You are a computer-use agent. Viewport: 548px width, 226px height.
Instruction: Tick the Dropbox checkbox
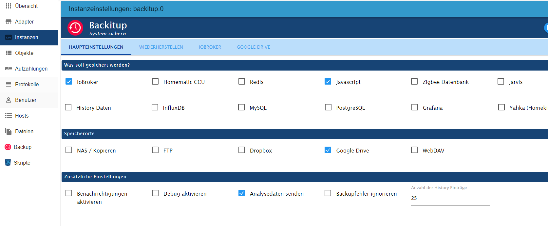[x=242, y=150]
